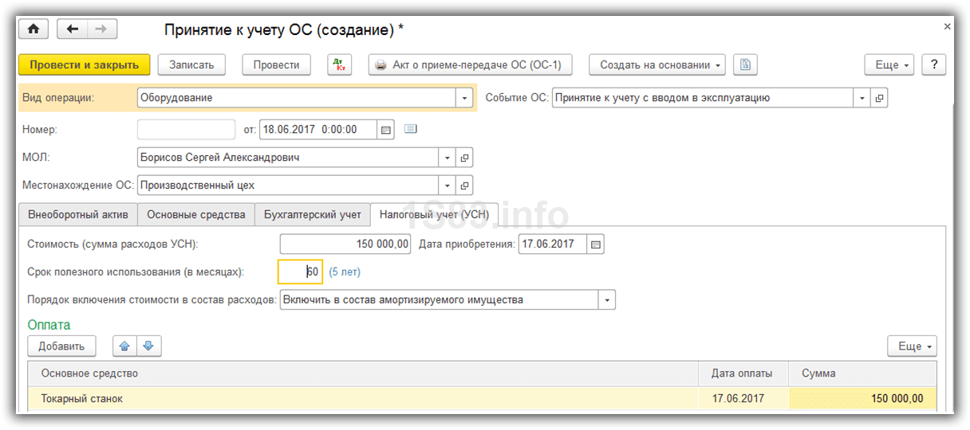Move payment row down with arrow
Screen dimensions: 970x430
pyautogui.click(x=149, y=346)
